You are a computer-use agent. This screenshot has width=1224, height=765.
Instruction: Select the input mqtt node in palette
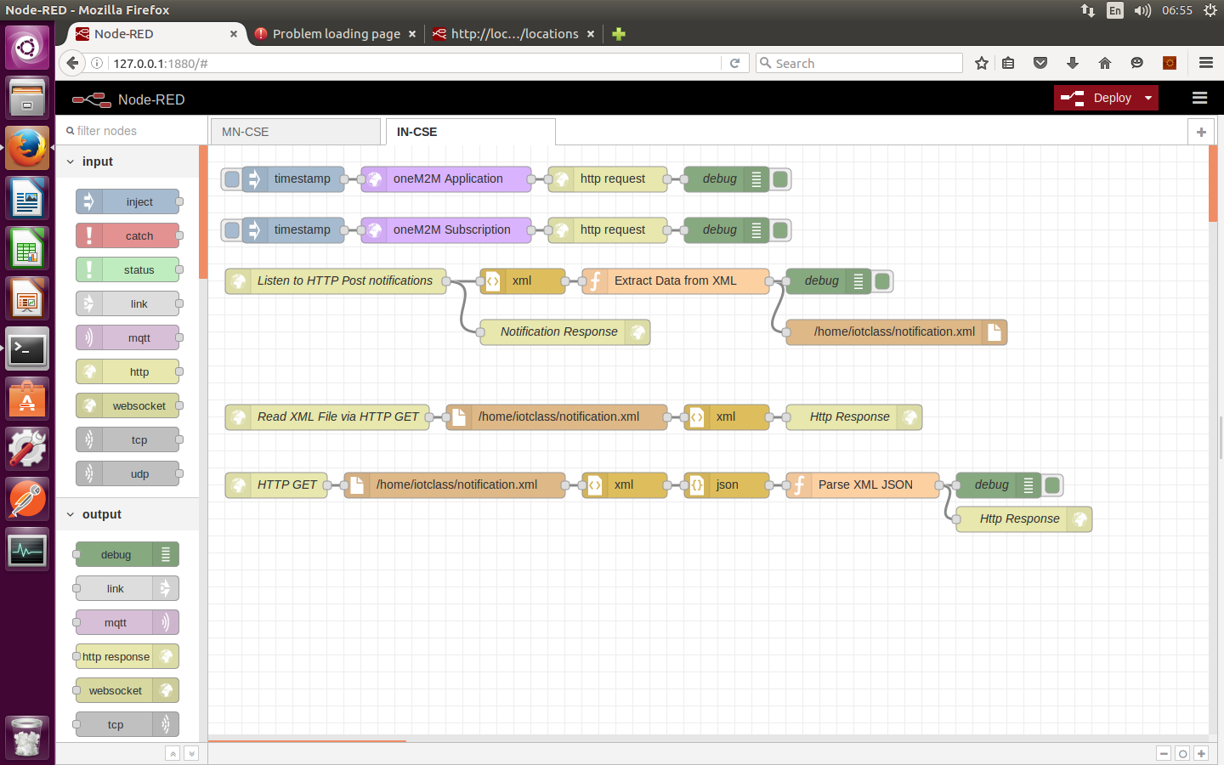point(127,337)
